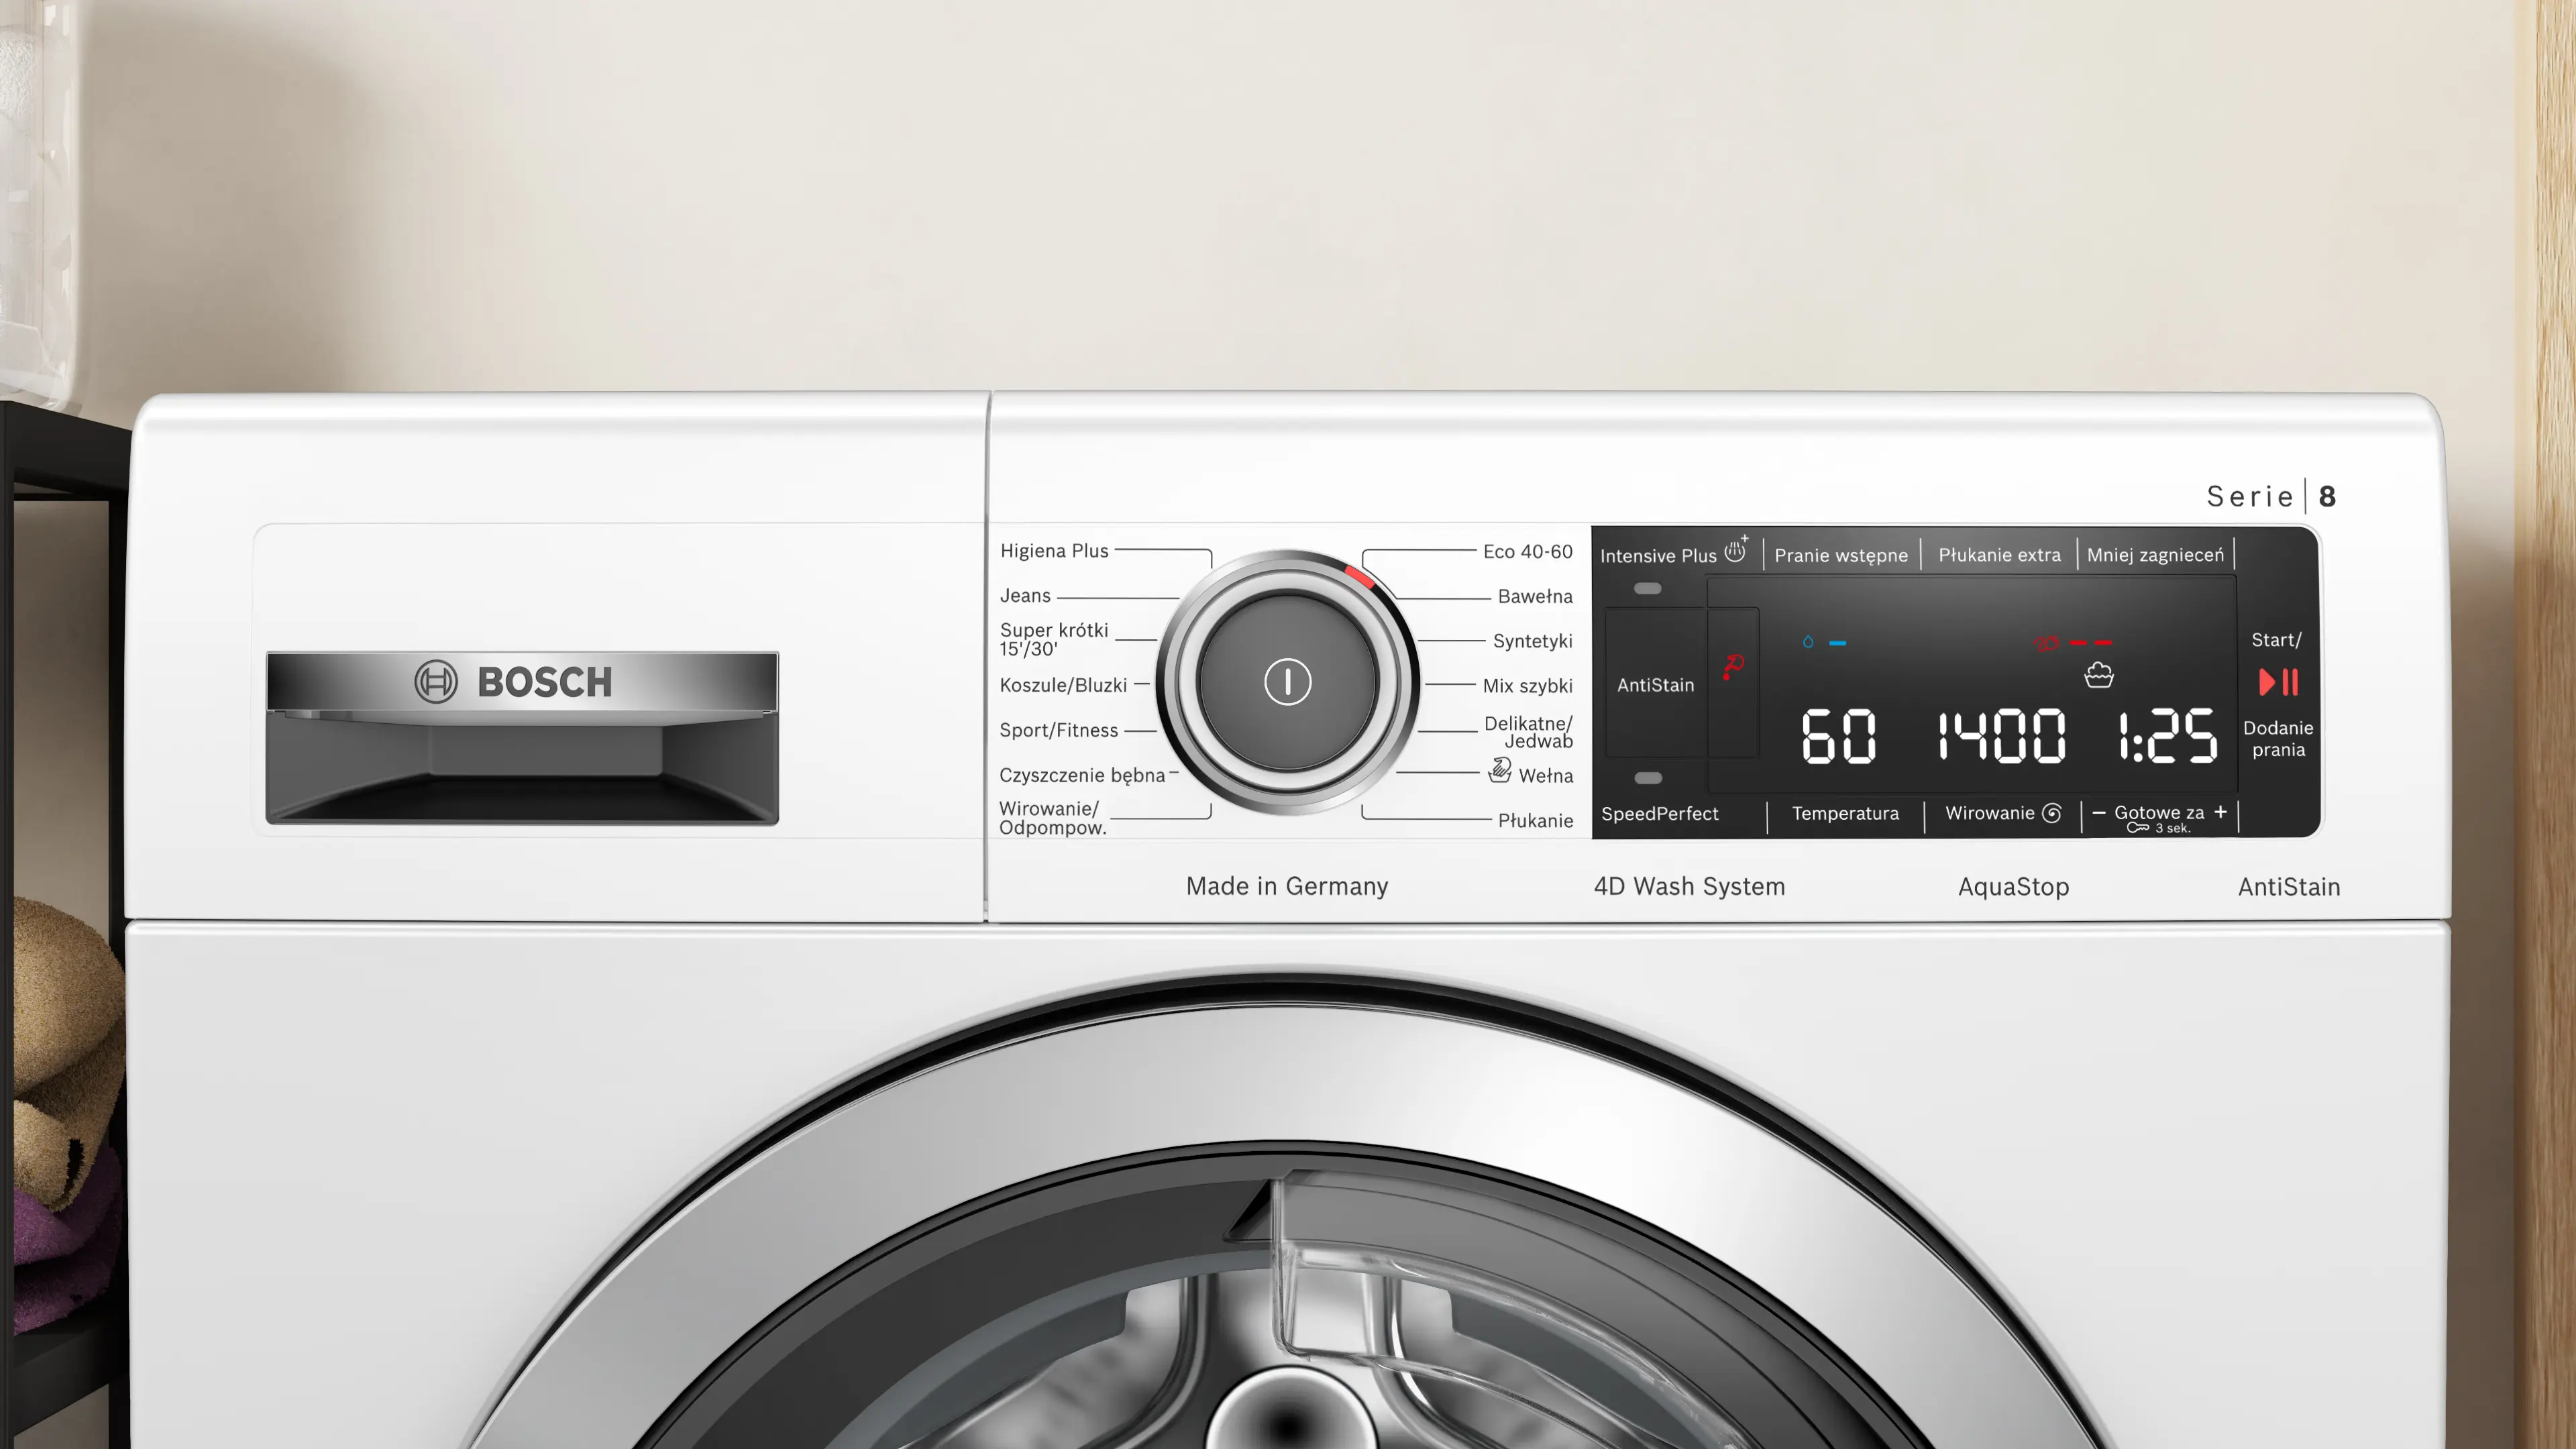
Task: Select the Higiena Plus program label
Action: (x=1054, y=551)
